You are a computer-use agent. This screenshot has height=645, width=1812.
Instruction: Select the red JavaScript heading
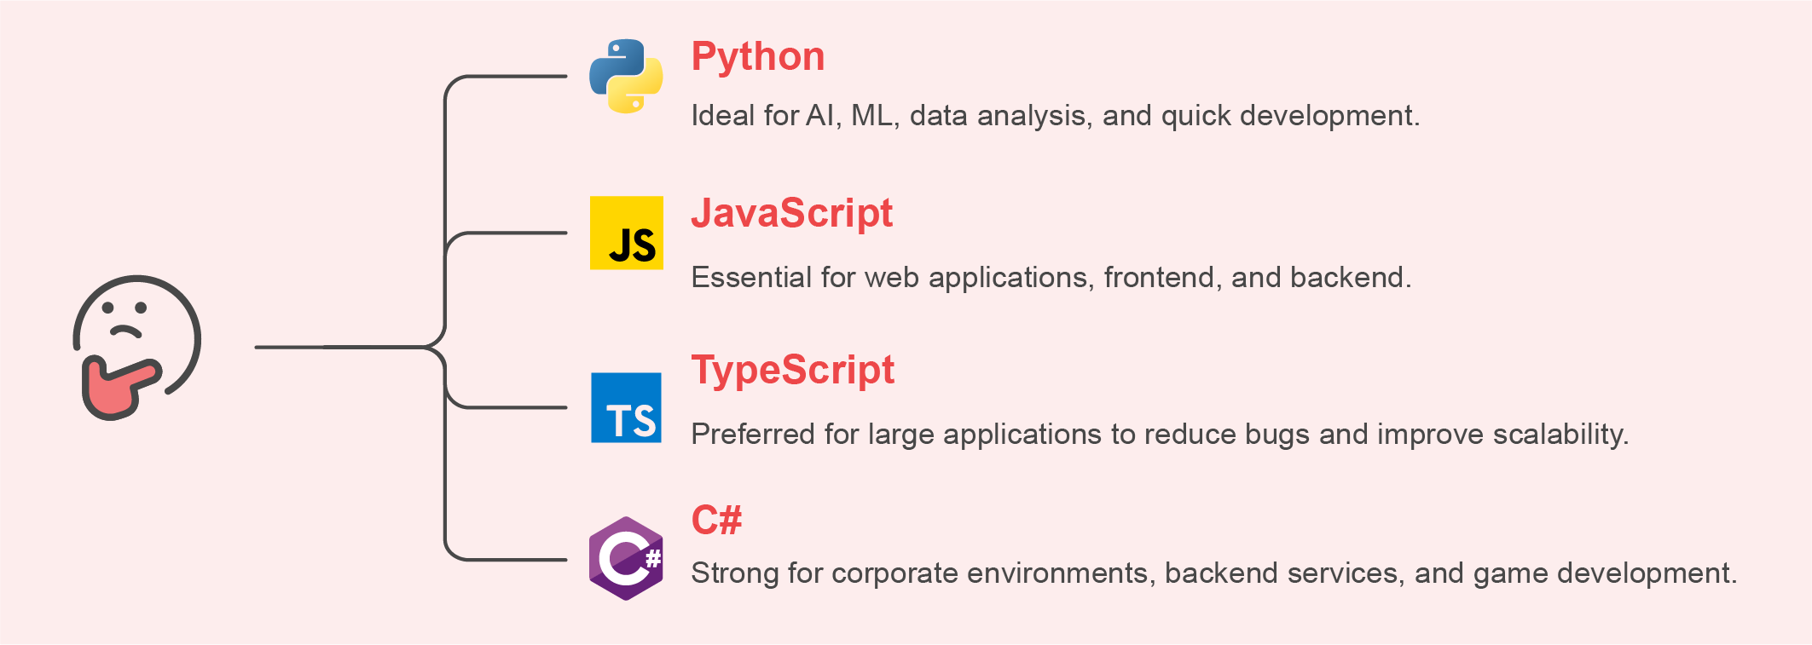791,213
